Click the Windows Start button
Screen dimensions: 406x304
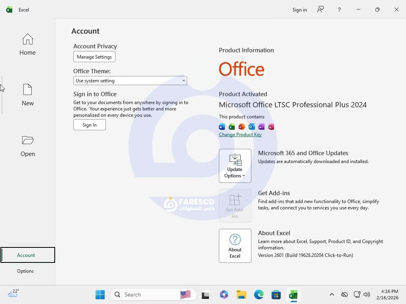(100, 294)
